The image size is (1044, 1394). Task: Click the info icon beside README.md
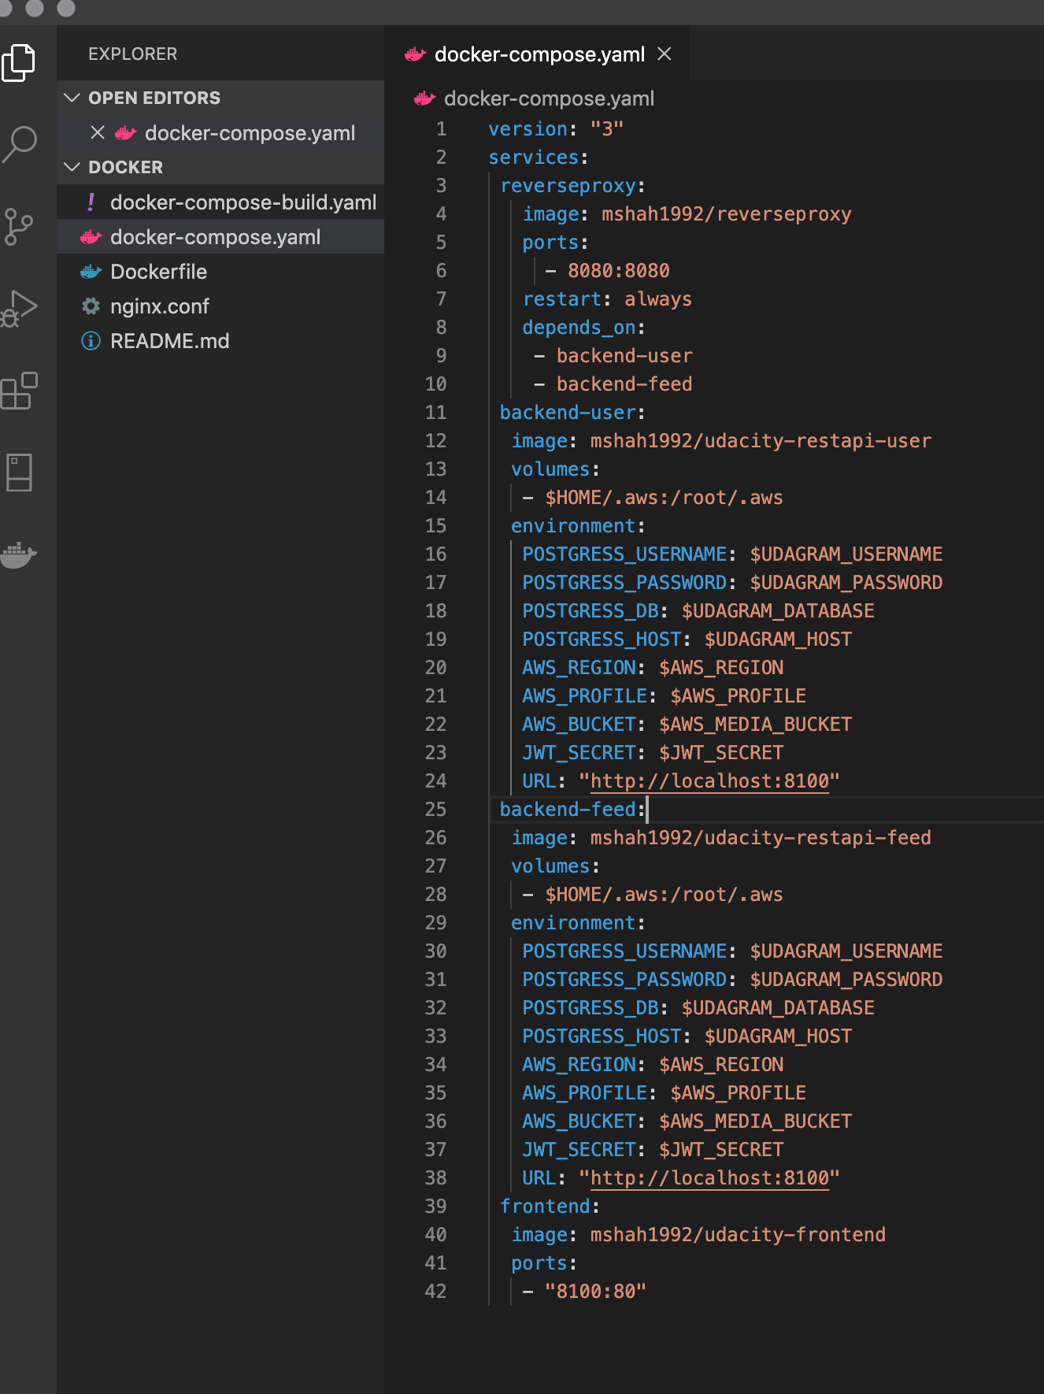[x=91, y=341]
